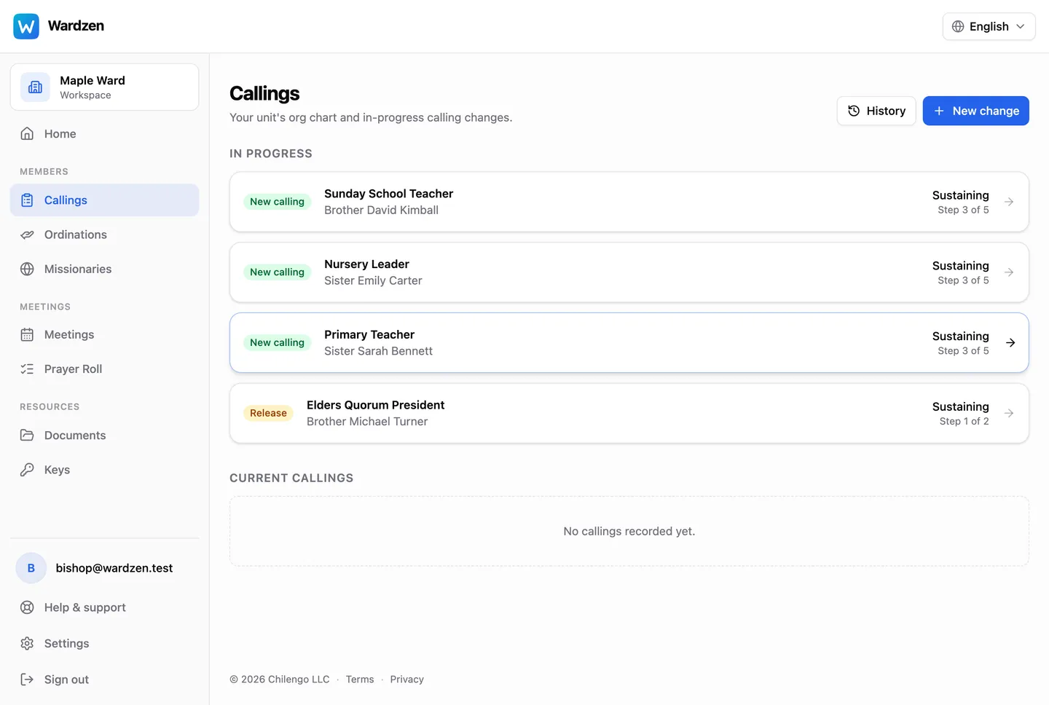Click the B user avatar
This screenshot has height=705, width=1049.
[x=31, y=568]
